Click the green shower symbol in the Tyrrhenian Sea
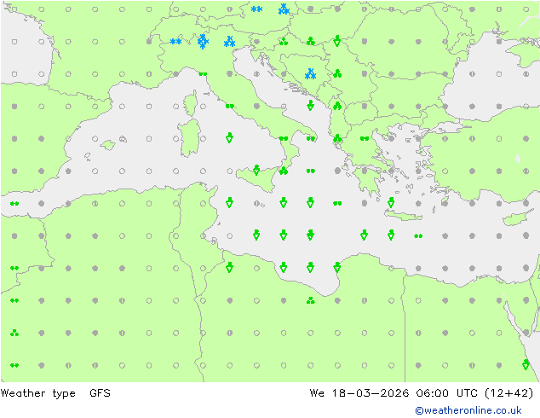Screen dimensions: 540x418 click(229, 137)
